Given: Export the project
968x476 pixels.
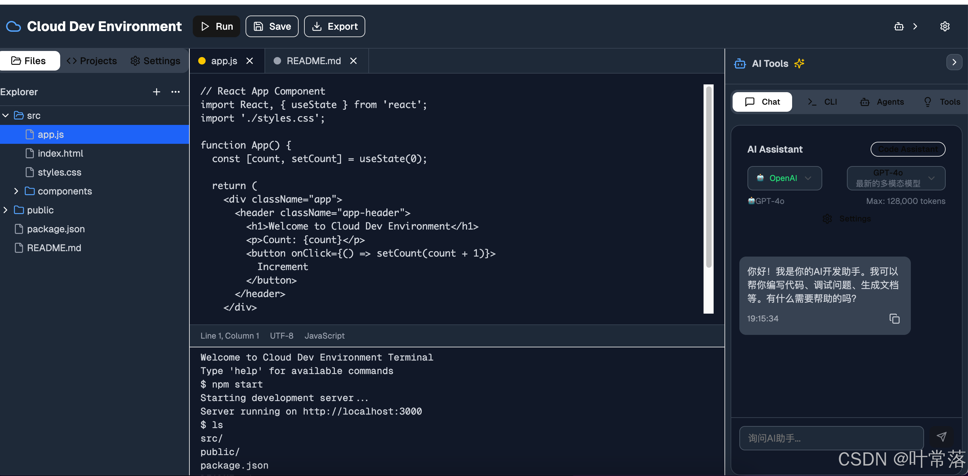Looking at the screenshot, I should [x=335, y=26].
